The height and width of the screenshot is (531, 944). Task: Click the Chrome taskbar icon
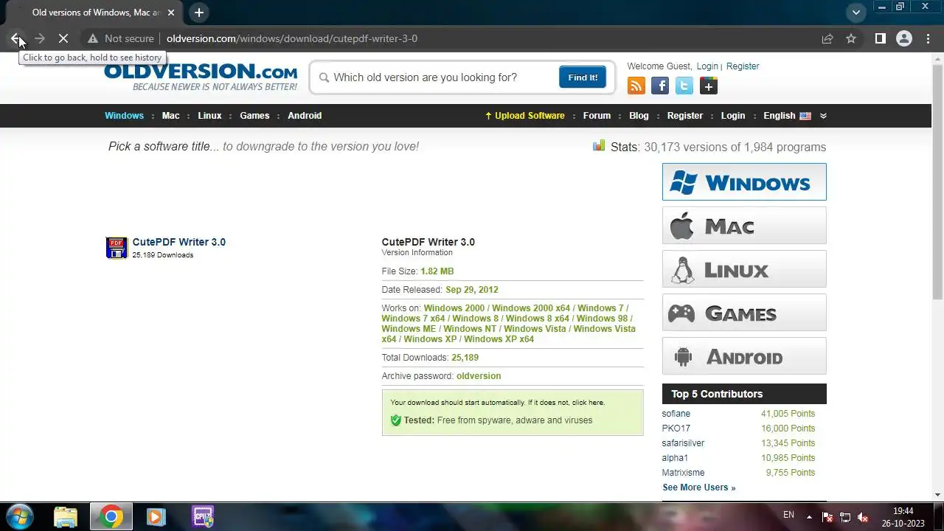111,516
